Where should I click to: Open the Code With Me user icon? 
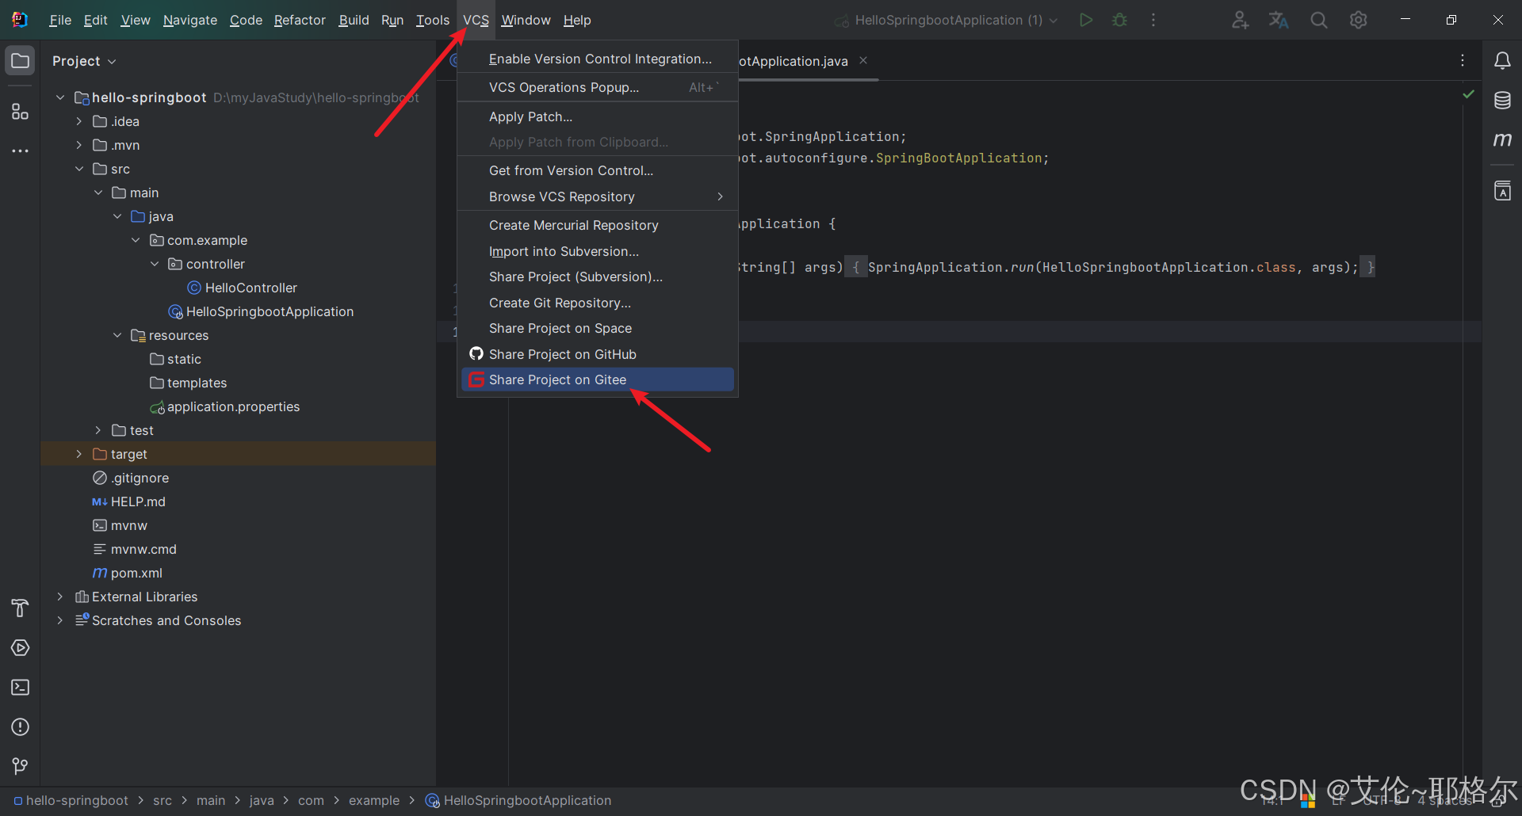1240,20
